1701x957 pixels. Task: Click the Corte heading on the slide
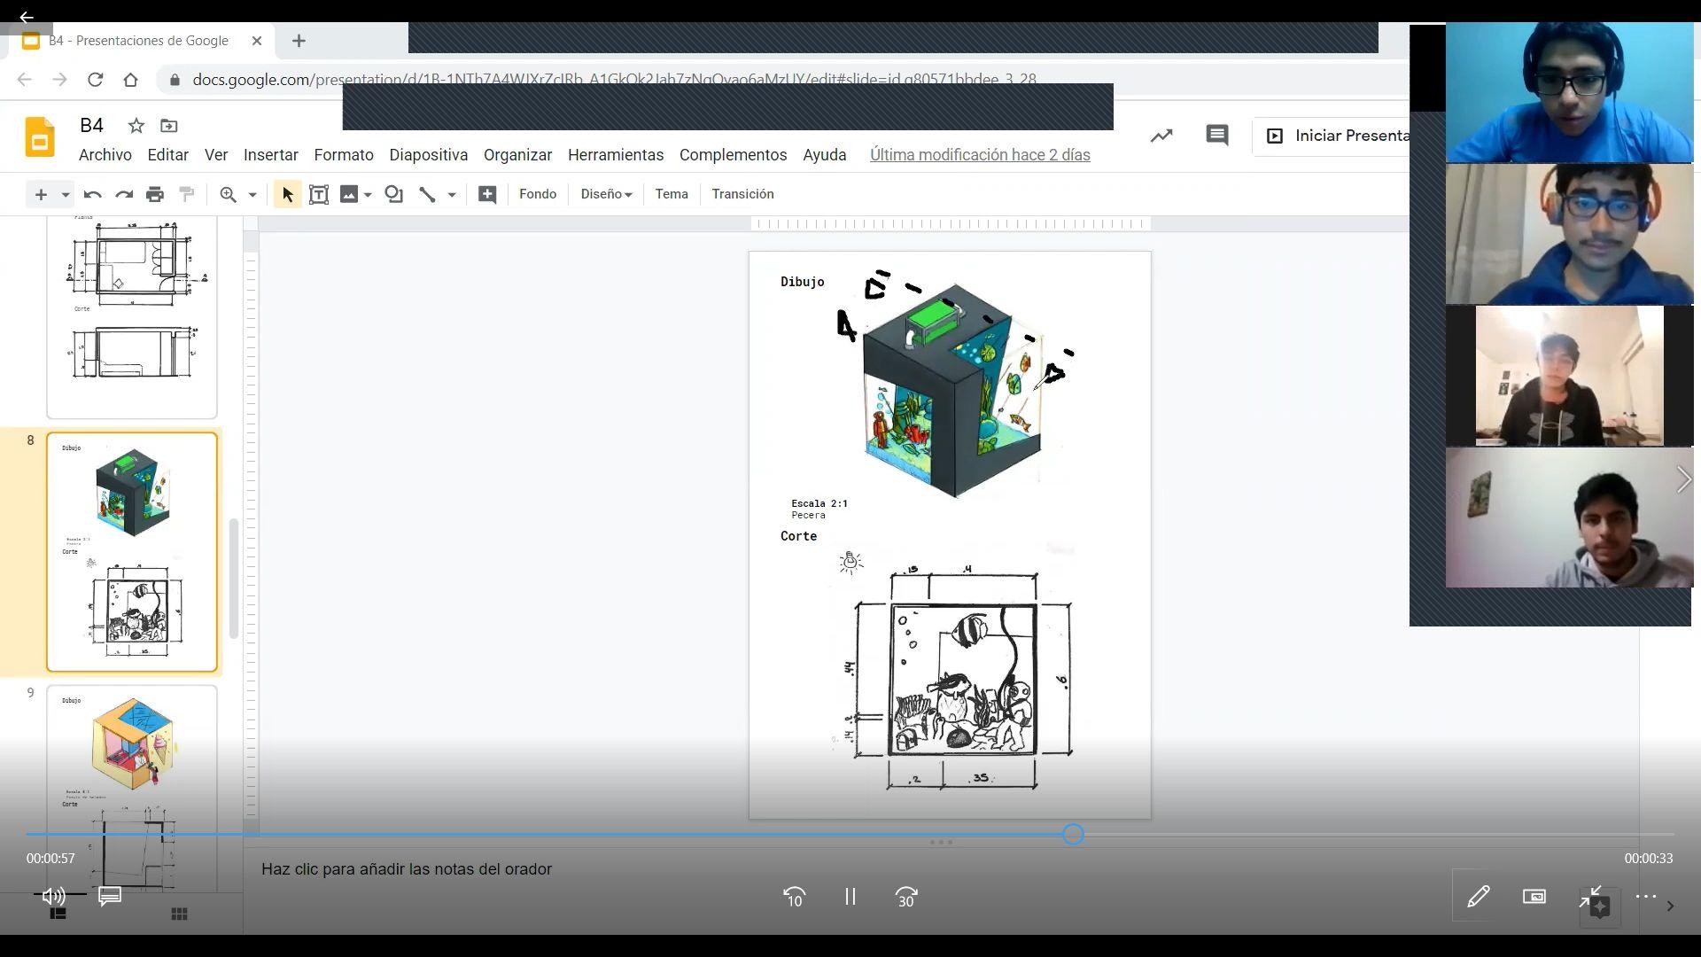[798, 536]
